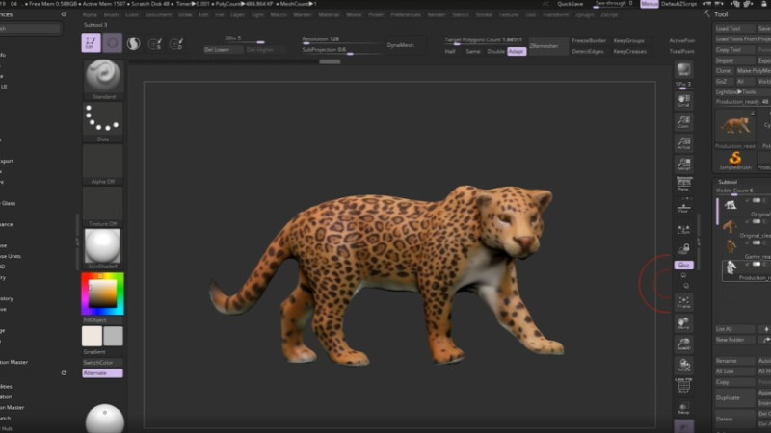Click the SwitchColor button
771x433 pixels.
(102, 363)
